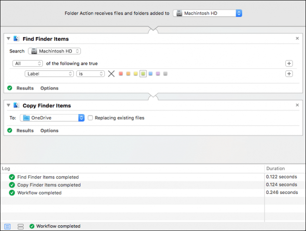Click the green check beside Workflow completed log entry
Image resolution: width=306 pixels, height=231 pixels.
click(x=12, y=192)
